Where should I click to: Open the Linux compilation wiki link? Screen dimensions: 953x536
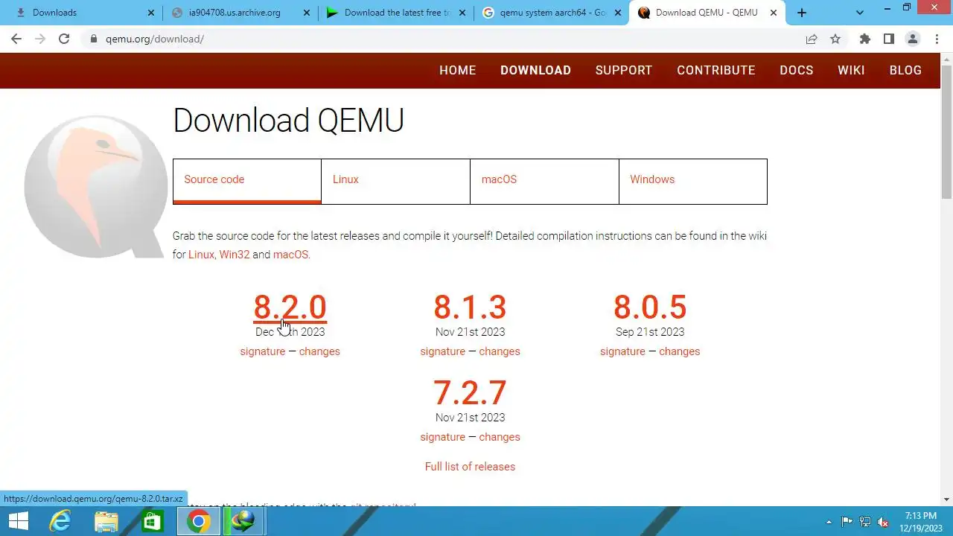tap(201, 255)
